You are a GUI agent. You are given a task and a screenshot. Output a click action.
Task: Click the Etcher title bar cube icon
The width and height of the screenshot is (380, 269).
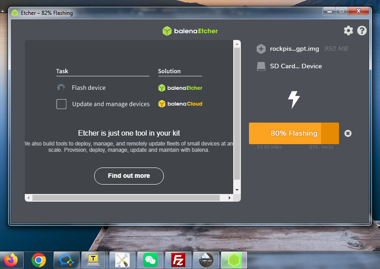pyautogui.click(x=15, y=13)
